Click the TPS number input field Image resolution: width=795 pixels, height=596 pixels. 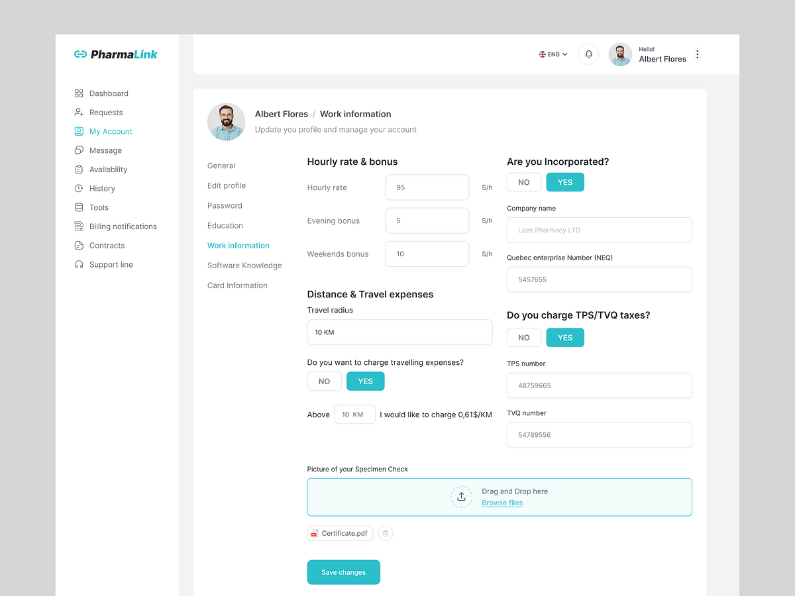(x=600, y=385)
